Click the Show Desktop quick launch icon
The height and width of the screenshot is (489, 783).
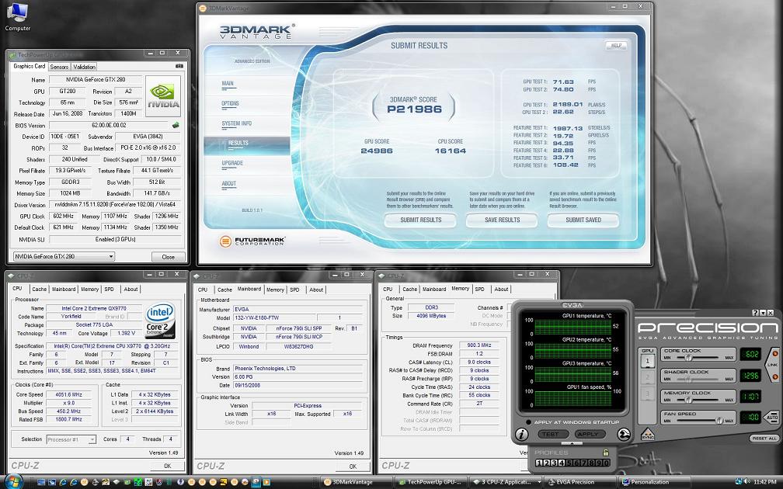click(x=41, y=482)
